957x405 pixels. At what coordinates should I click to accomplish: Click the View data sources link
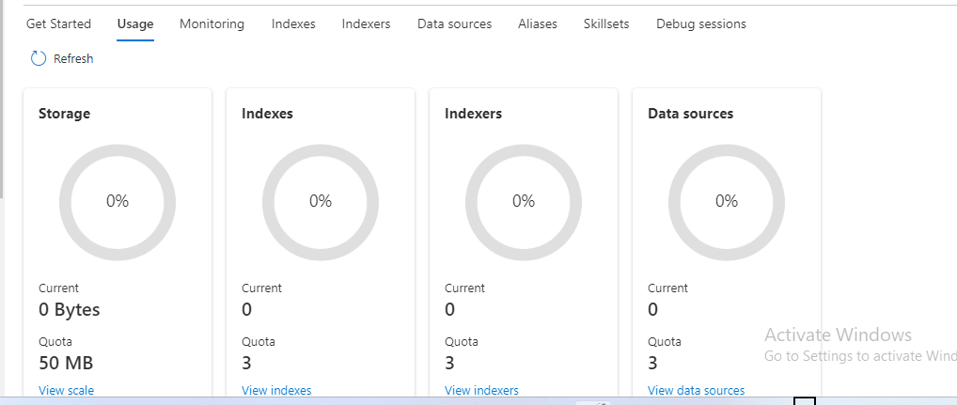coord(697,390)
